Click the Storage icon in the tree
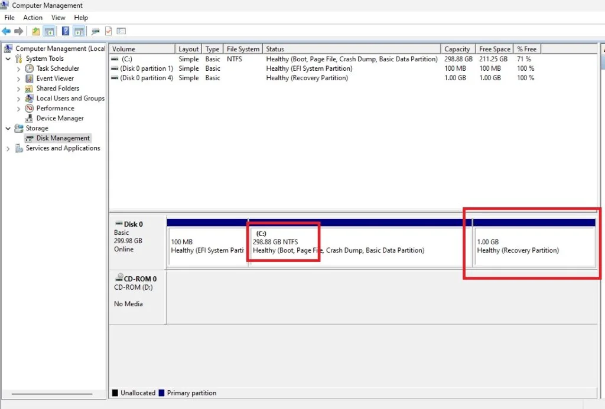This screenshot has height=409, width=605. tap(18, 128)
